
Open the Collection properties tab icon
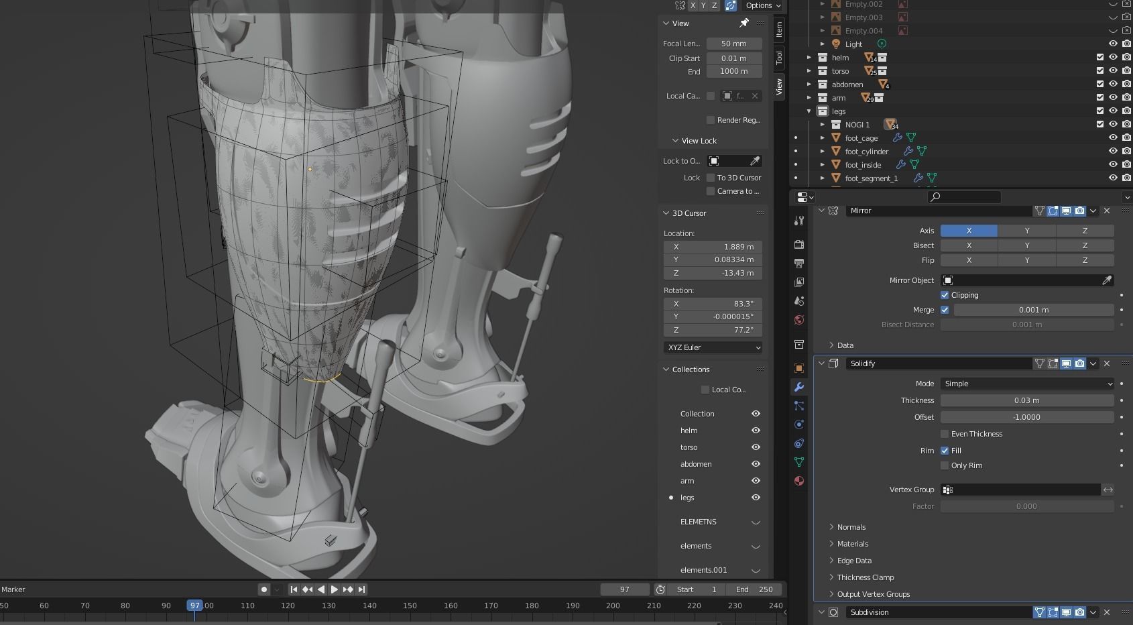(x=798, y=344)
